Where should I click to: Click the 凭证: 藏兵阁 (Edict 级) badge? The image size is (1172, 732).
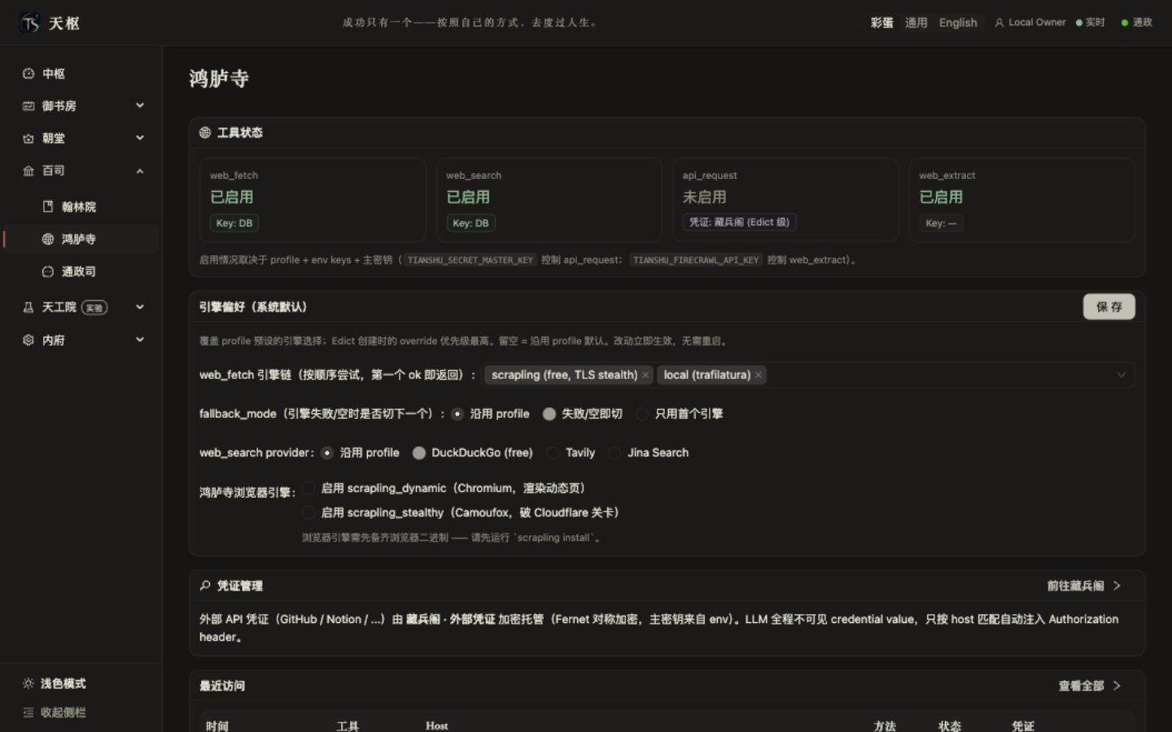739,222
